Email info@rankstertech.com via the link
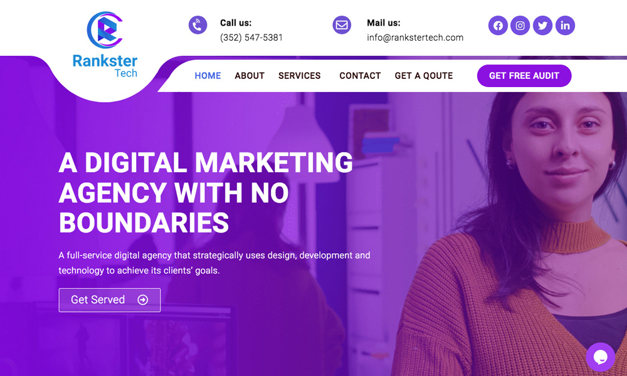The image size is (627, 376). click(415, 38)
